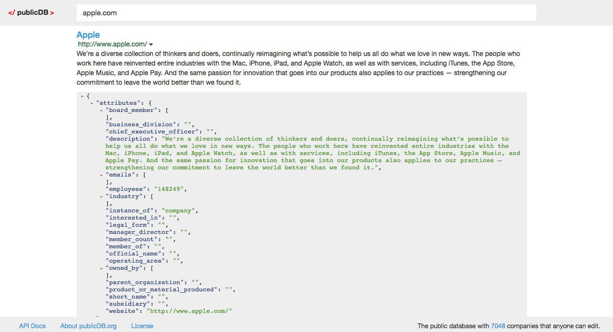Focus the apple.com search field
The image size is (613, 332).
[x=306, y=13]
